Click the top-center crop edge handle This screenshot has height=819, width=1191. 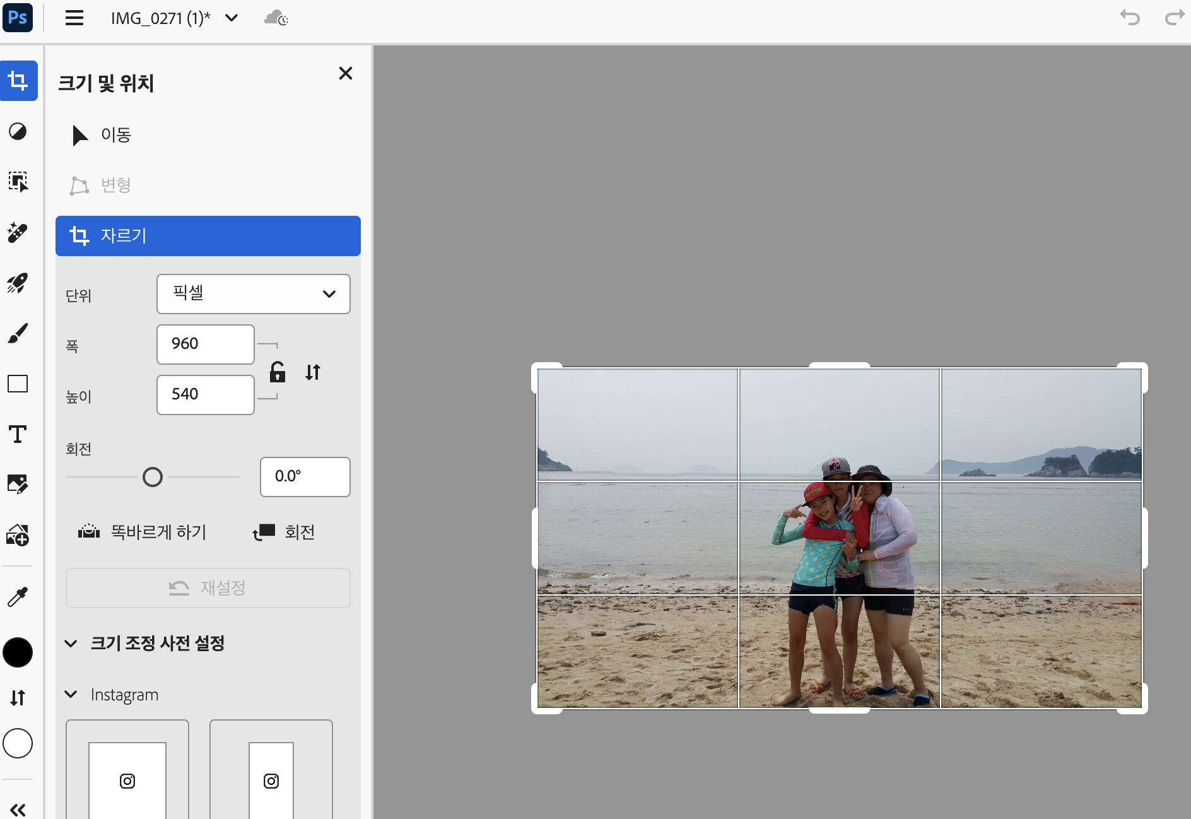(840, 365)
